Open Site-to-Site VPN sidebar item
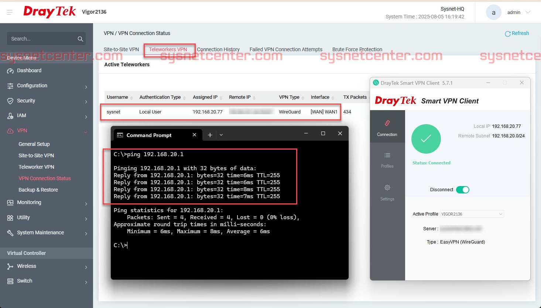Viewport: 541px width, 308px height. coord(36,155)
